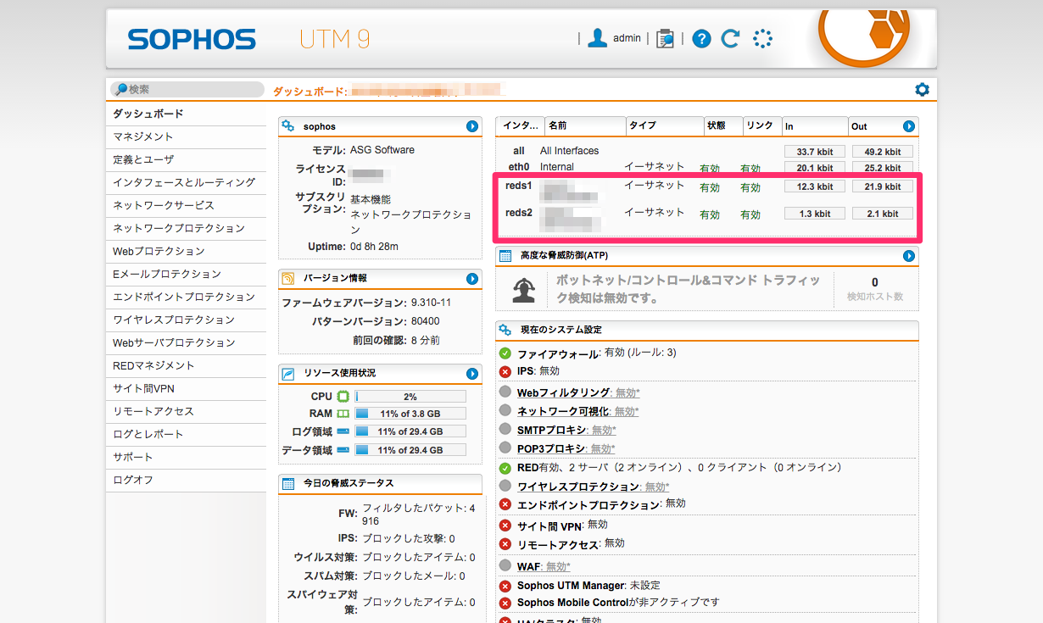
Task: Open dashboard settings gear icon
Action: [x=922, y=90]
